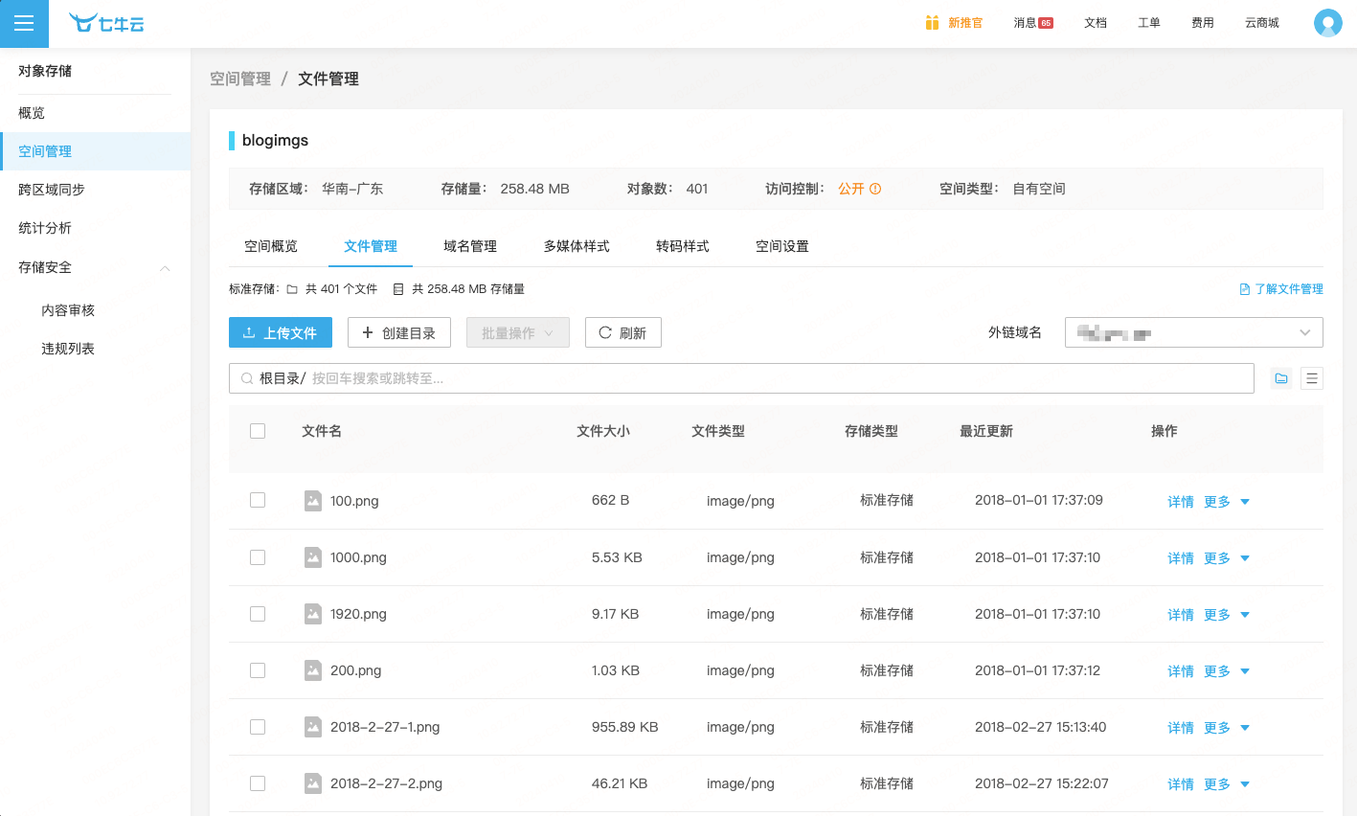Check the box for 2018-2-27-2.png
The width and height of the screenshot is (1357, 816).
[258, 782]
